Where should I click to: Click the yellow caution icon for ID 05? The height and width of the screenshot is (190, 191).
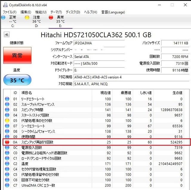pyautogui.click(x=7, y=121)
